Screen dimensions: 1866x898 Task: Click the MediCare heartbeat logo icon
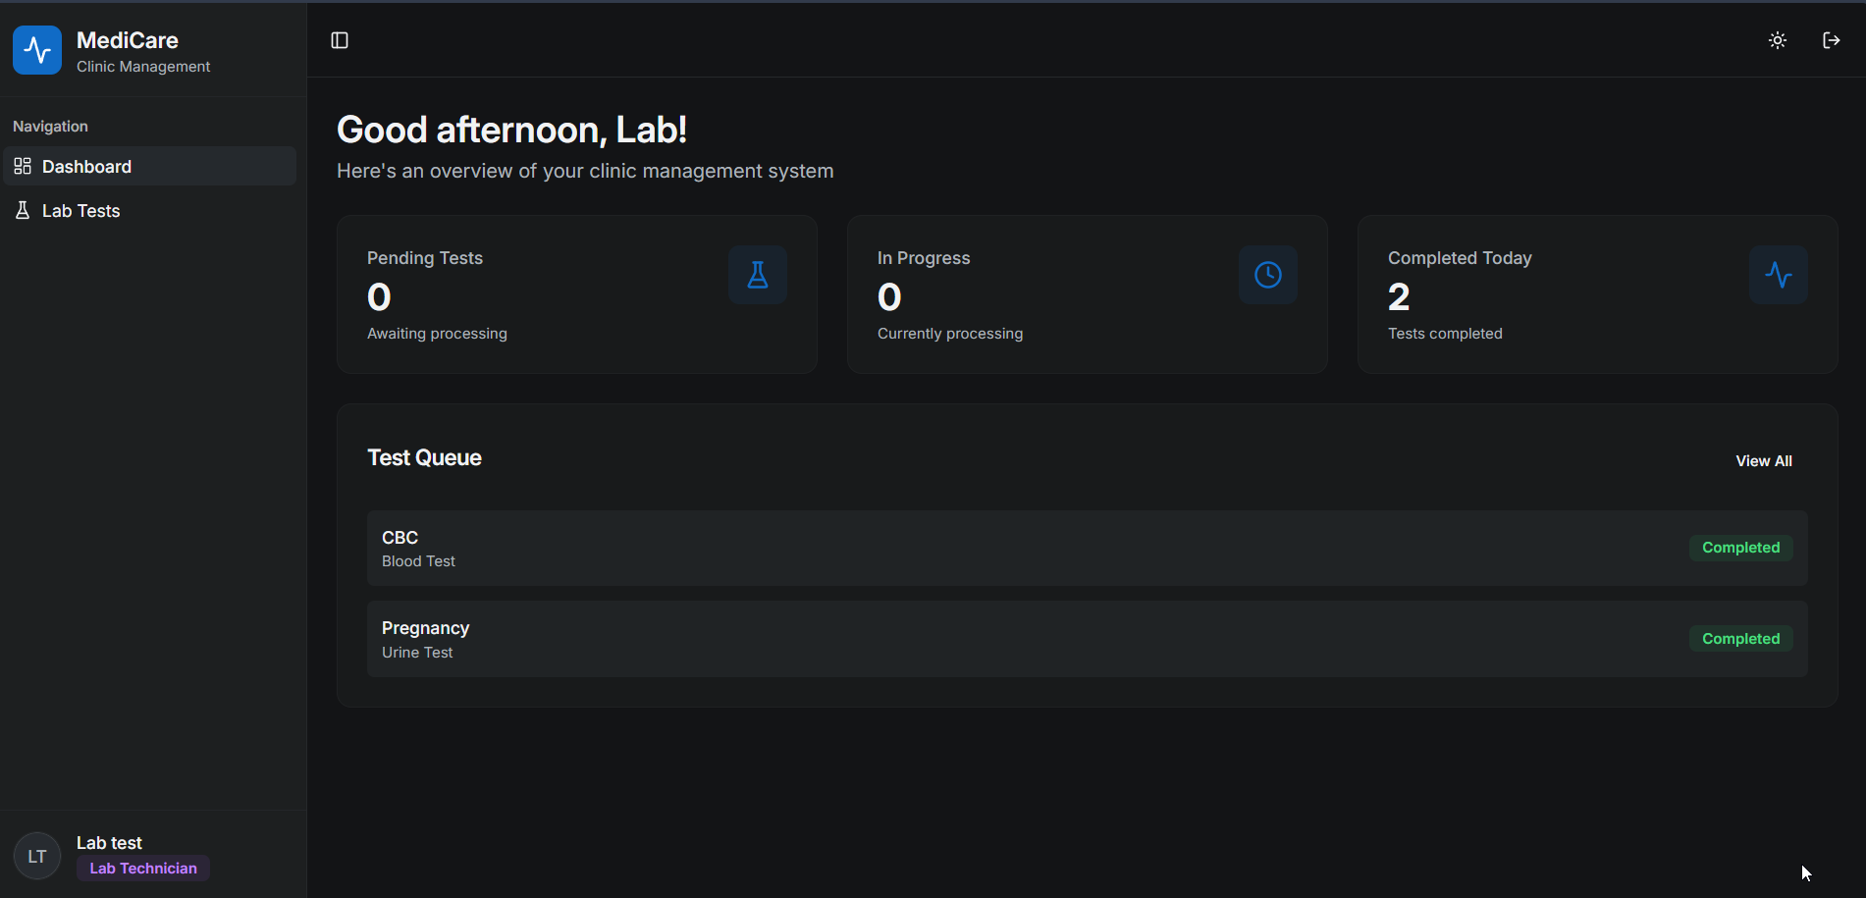37,50
